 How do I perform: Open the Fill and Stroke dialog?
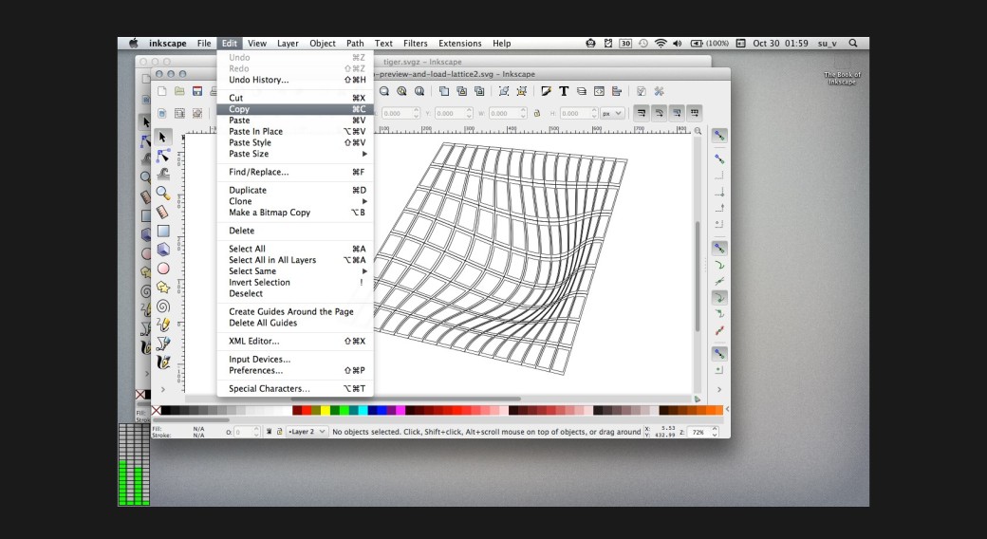tap(546, 91)
